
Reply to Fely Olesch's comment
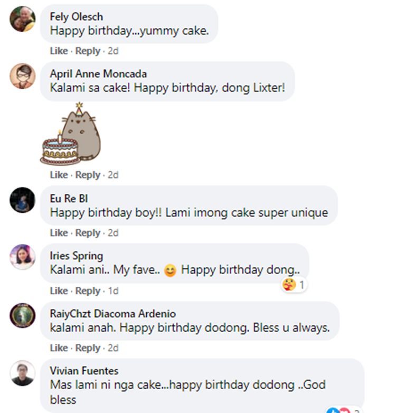tap(88, 51)
